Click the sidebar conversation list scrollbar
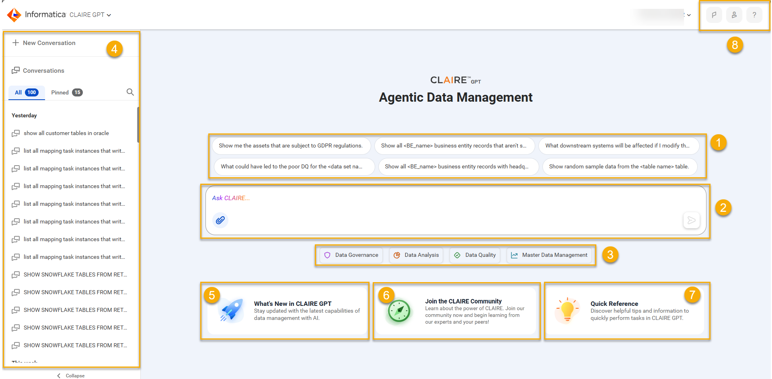 point(138,125)
